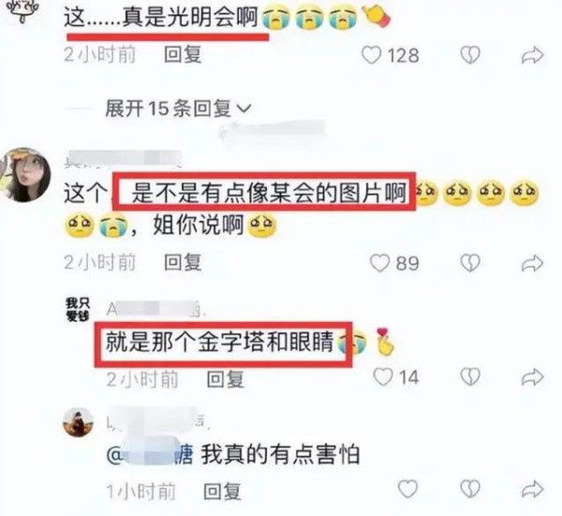
Task: Share the 金字塔和眼睛 reply
Action: tap(532, 377)
